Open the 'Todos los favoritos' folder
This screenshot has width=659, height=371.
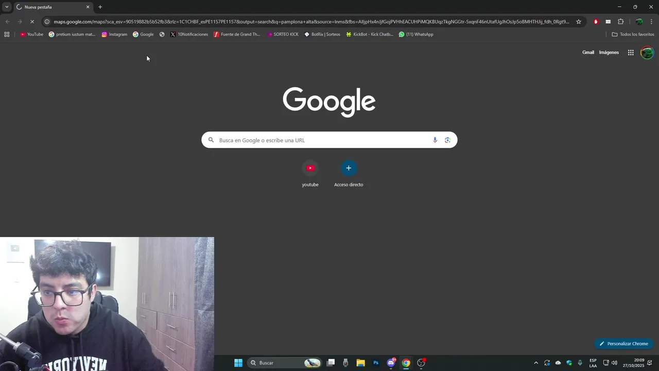tap(633, 35)
